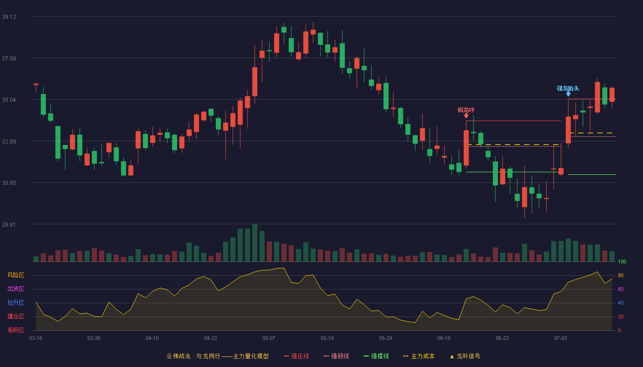
Task: Click the 06-23 date label
Action: pos(502,338)
